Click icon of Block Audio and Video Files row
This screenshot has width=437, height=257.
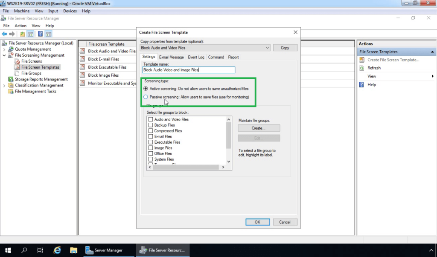coord(82,51)
